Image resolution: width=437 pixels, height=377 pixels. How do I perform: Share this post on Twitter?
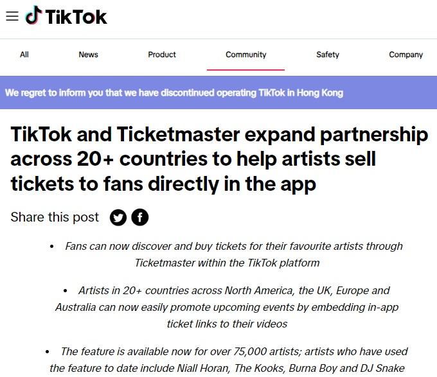pyautogui.click(x=118, y=217)
